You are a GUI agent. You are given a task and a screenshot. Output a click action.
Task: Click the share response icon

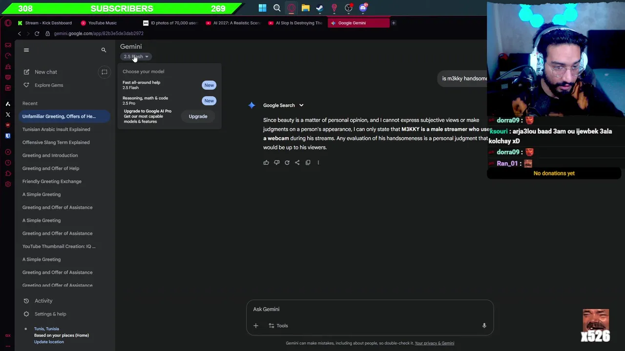(x=297, y=163)
